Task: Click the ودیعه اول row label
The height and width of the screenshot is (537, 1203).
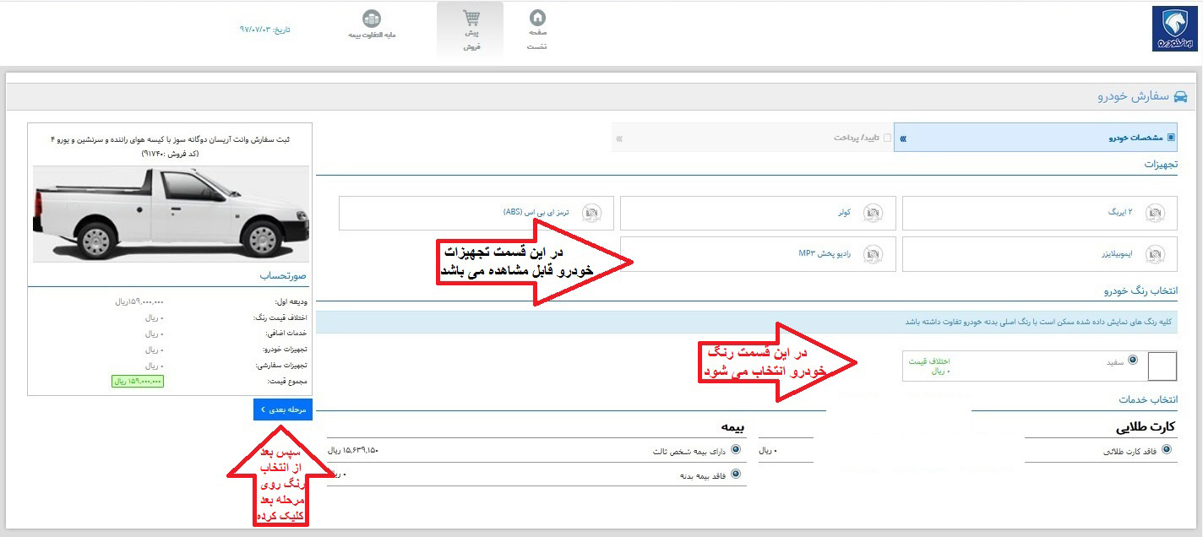Action: click(x=291, y=301)
